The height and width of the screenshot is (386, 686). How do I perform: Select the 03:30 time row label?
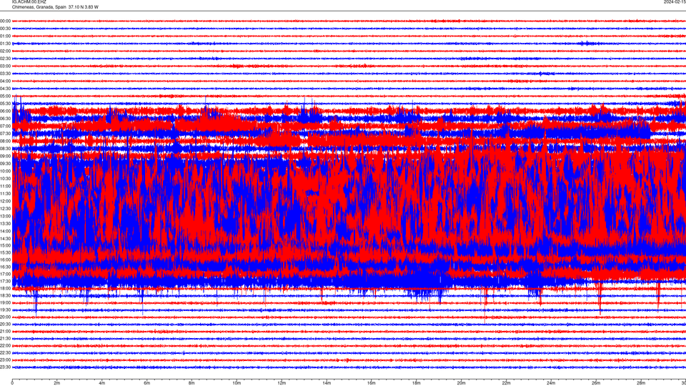[5, 74]
